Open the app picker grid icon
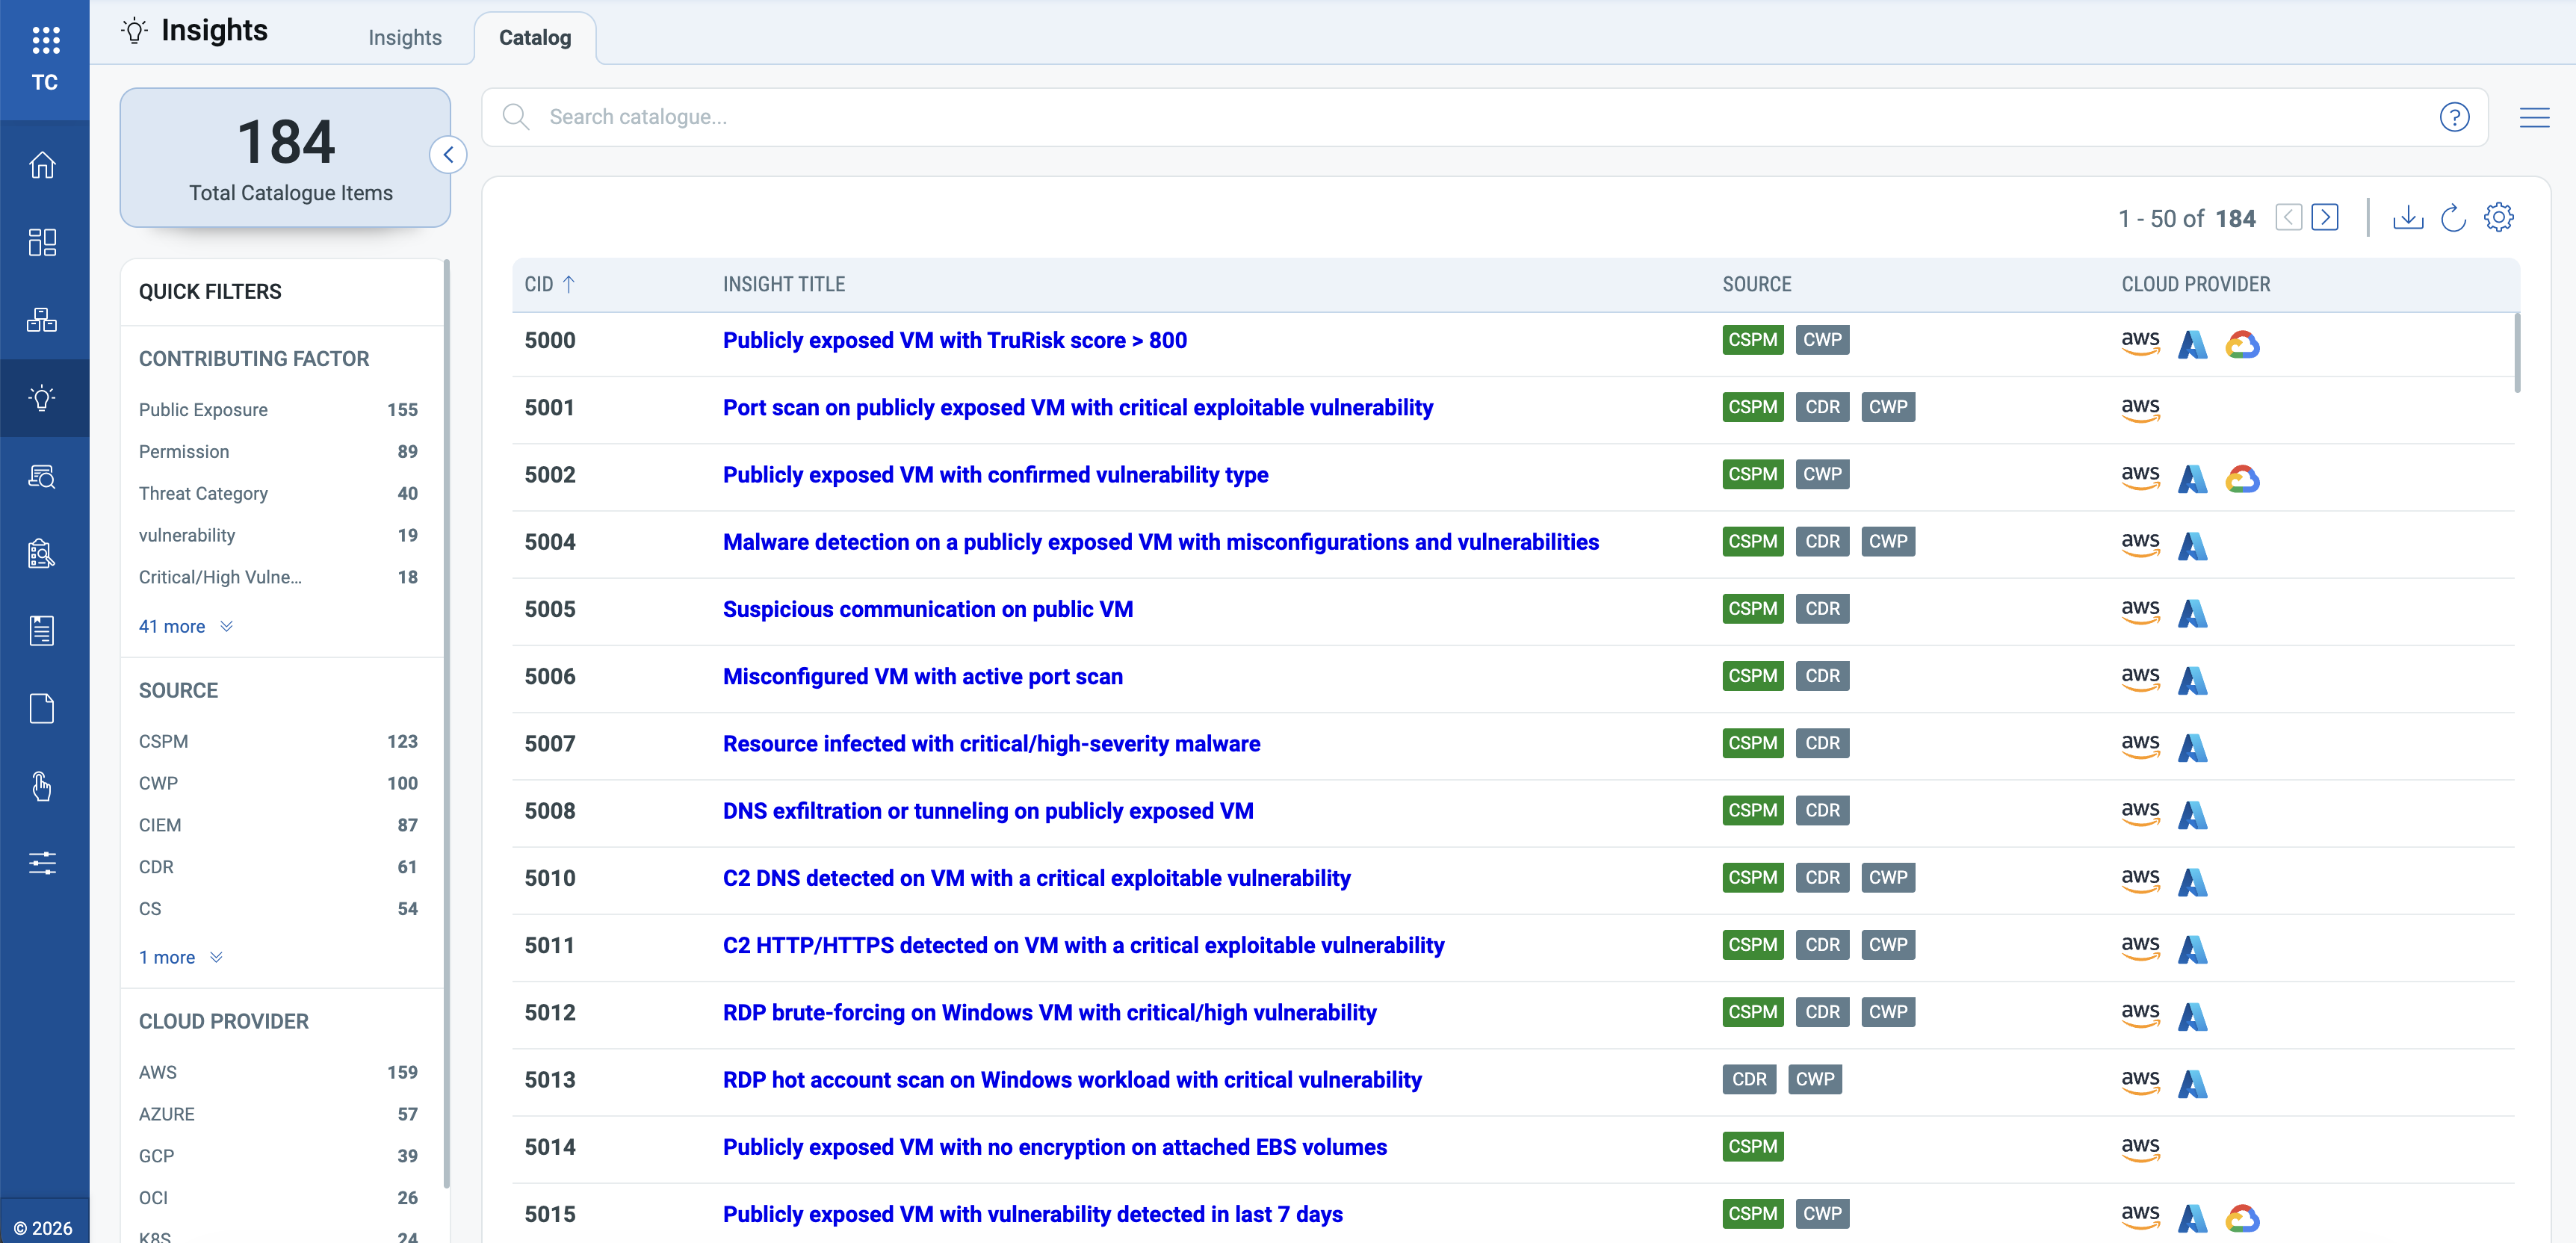 pos(45,40)
